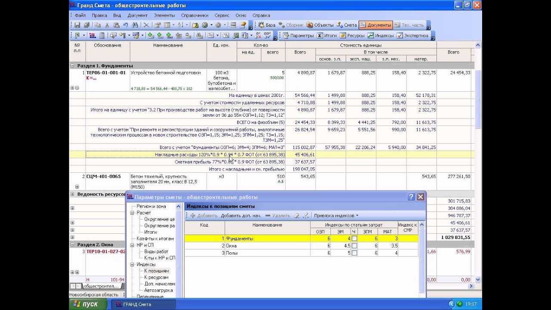This screenshot has width=551, height=310.
Task: Open dropdown arrow next to sort icon
Action: tap(188, 25)
